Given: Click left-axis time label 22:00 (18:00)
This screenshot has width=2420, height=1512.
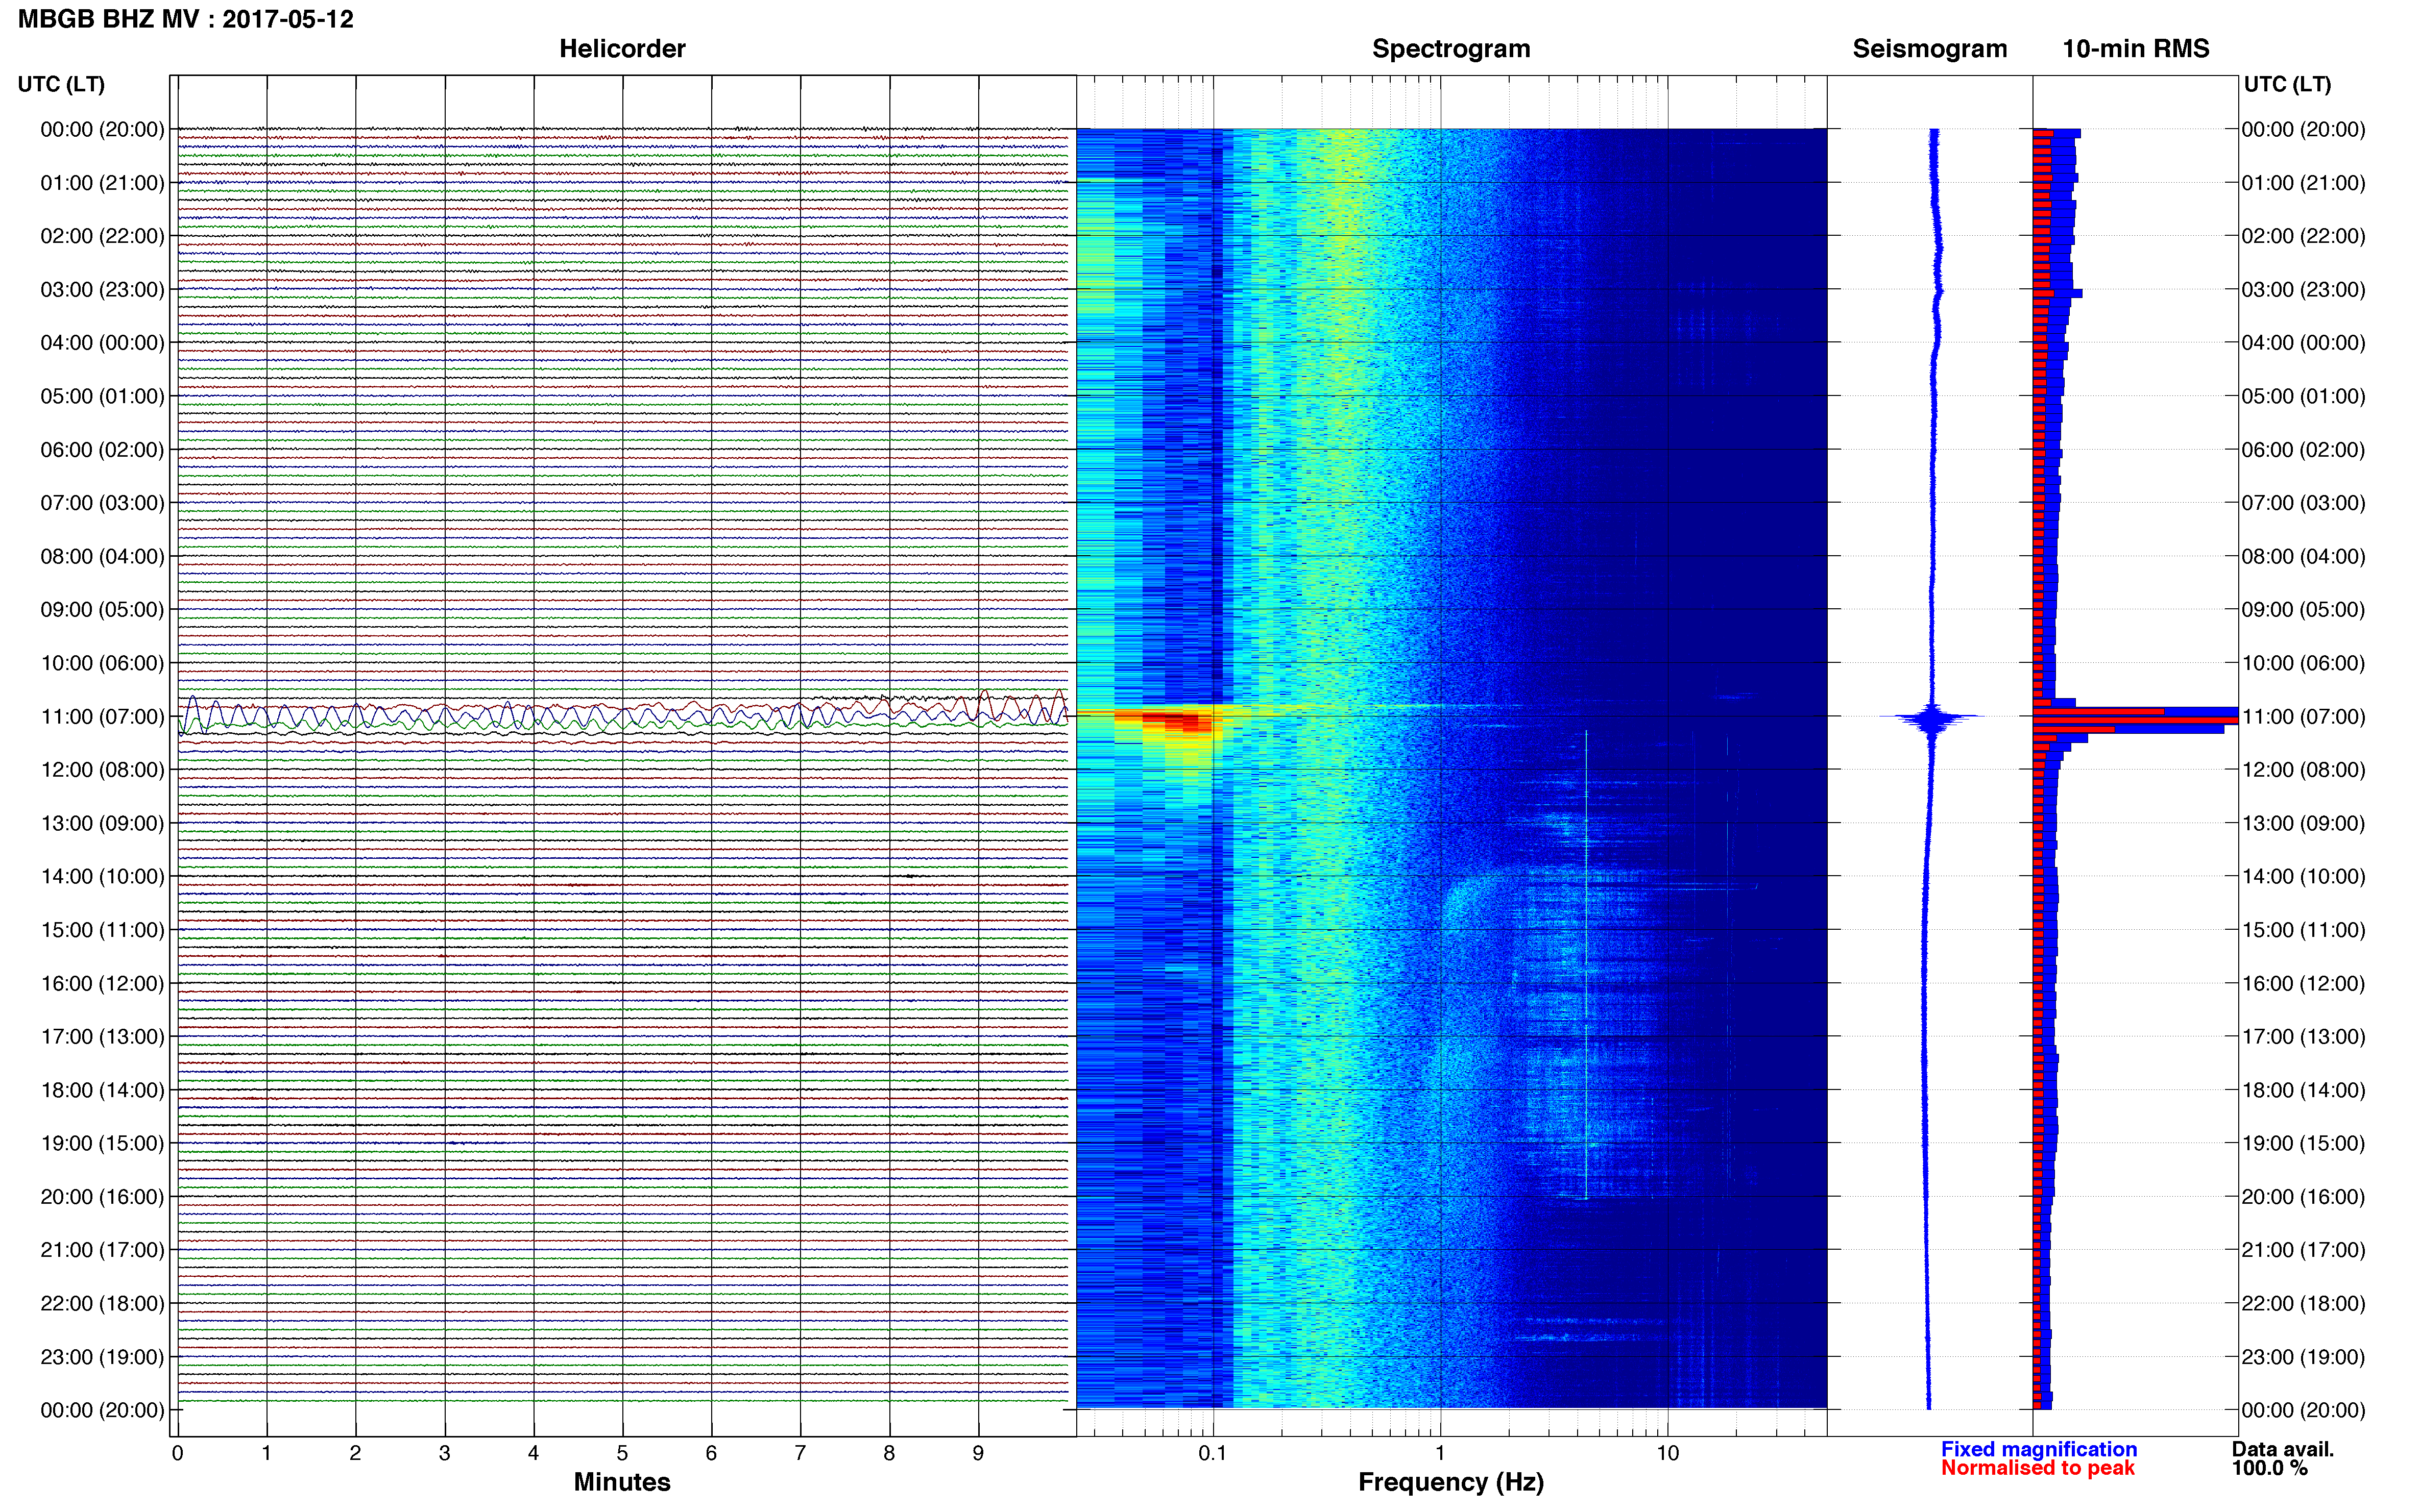Looking at the screenshot, I should (x=102, y=1303).
